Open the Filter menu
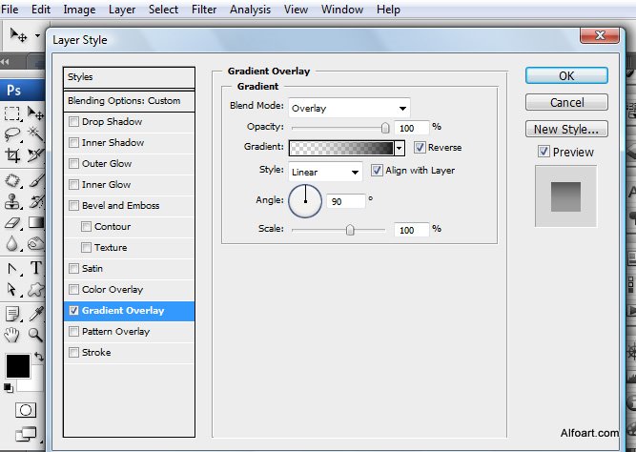 (203, 10)
